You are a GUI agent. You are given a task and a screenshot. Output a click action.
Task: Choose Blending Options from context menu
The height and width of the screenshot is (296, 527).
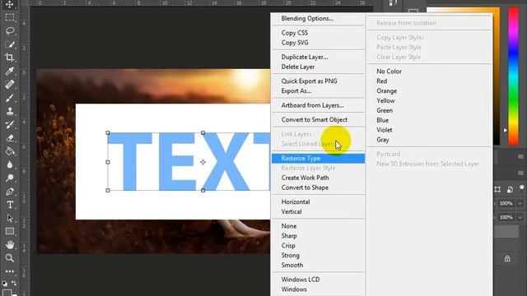point(307,18)
